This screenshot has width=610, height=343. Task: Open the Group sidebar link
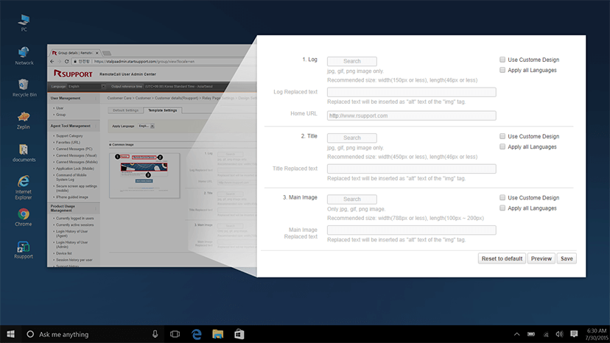(x=60, y=115)
